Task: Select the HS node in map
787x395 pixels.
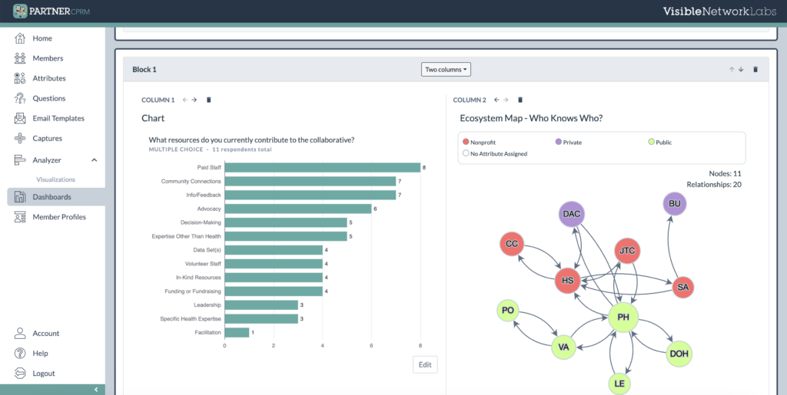Action: tap(568, 281)
